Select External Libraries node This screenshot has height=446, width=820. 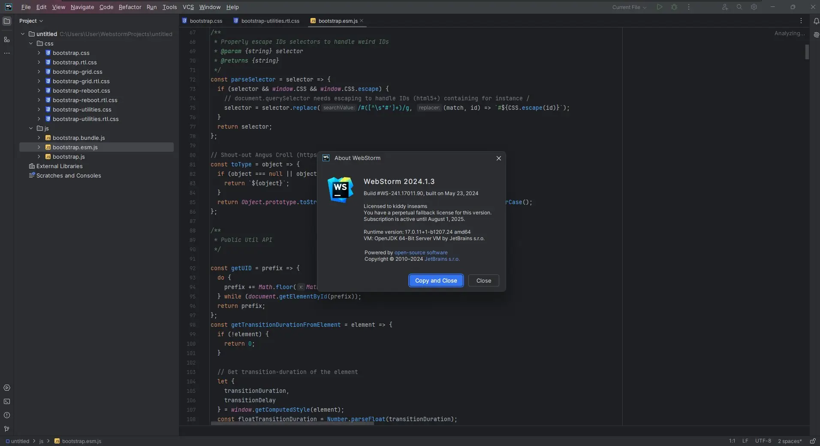click(x=55, y=166)
